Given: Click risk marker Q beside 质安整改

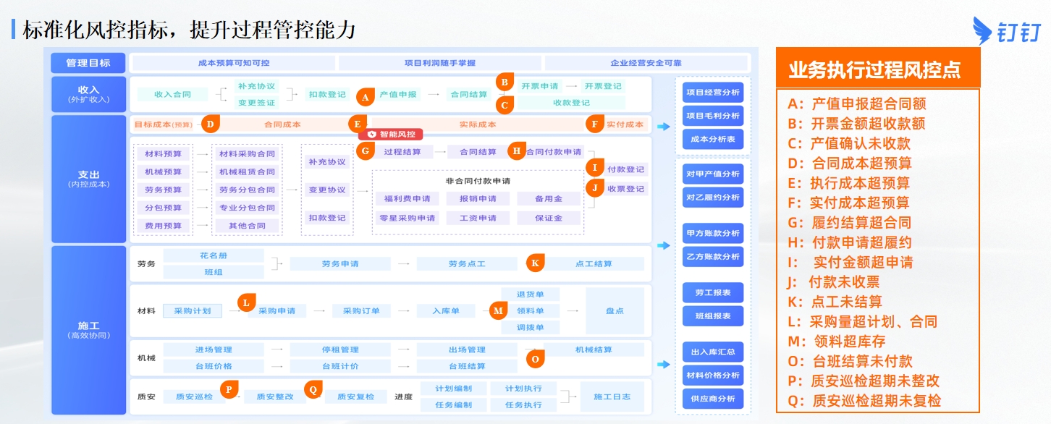Looking at the screenshot, I should coord(313,389).
